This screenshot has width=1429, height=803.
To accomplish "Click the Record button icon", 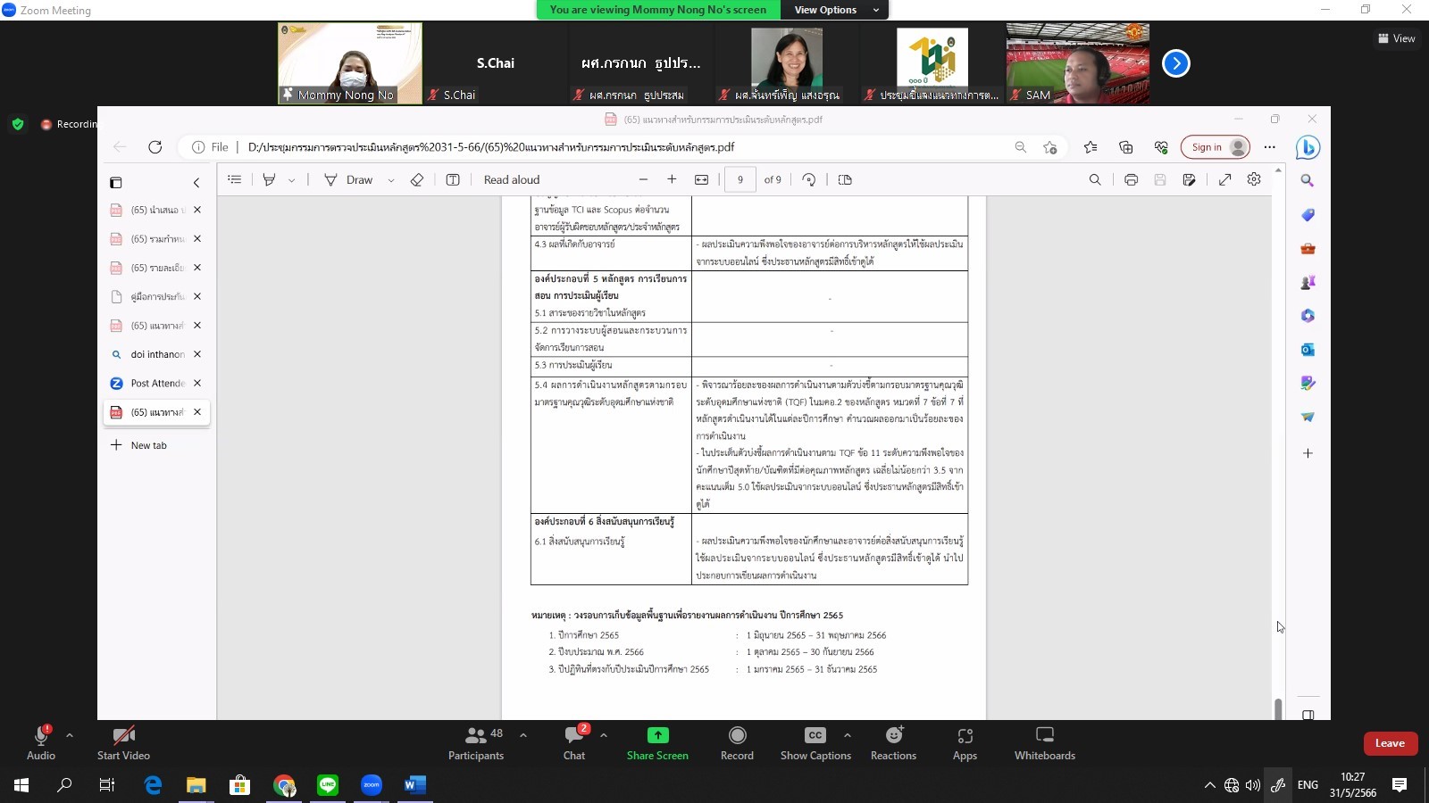I will tap(737, 735).
